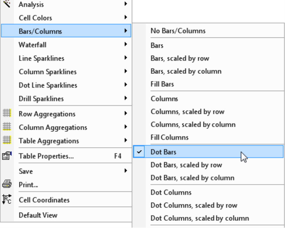Viewport: 285px width, 228px height.
Task: Uncheck the Dot Bars checkmark
Action: click(139, 152)
